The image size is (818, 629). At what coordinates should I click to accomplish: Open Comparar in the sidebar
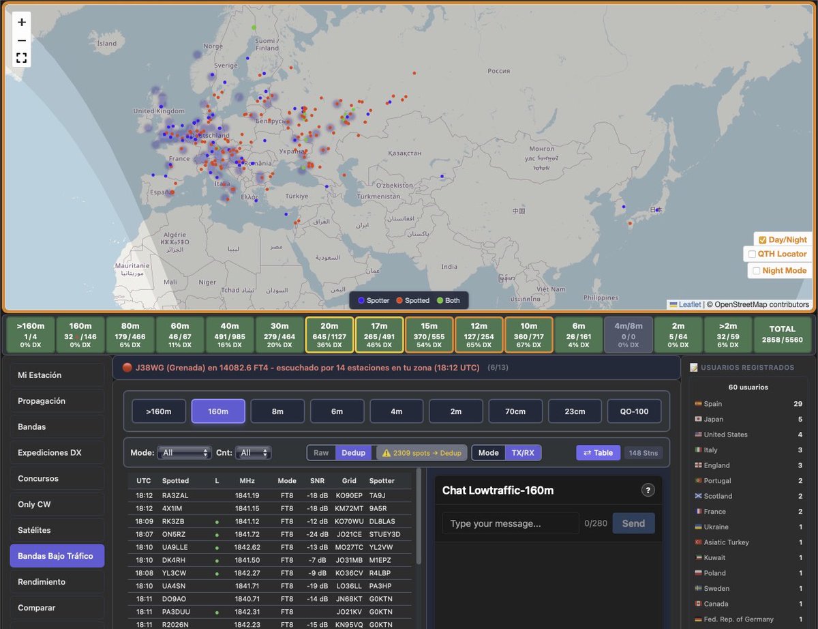[57, 608]
